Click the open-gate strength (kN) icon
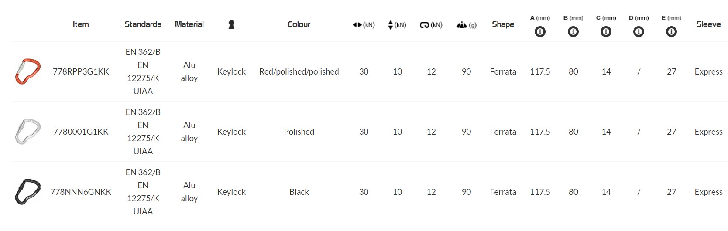Viewport: 728px width, 231px height. pyautogui.click(x=424, y=25)
